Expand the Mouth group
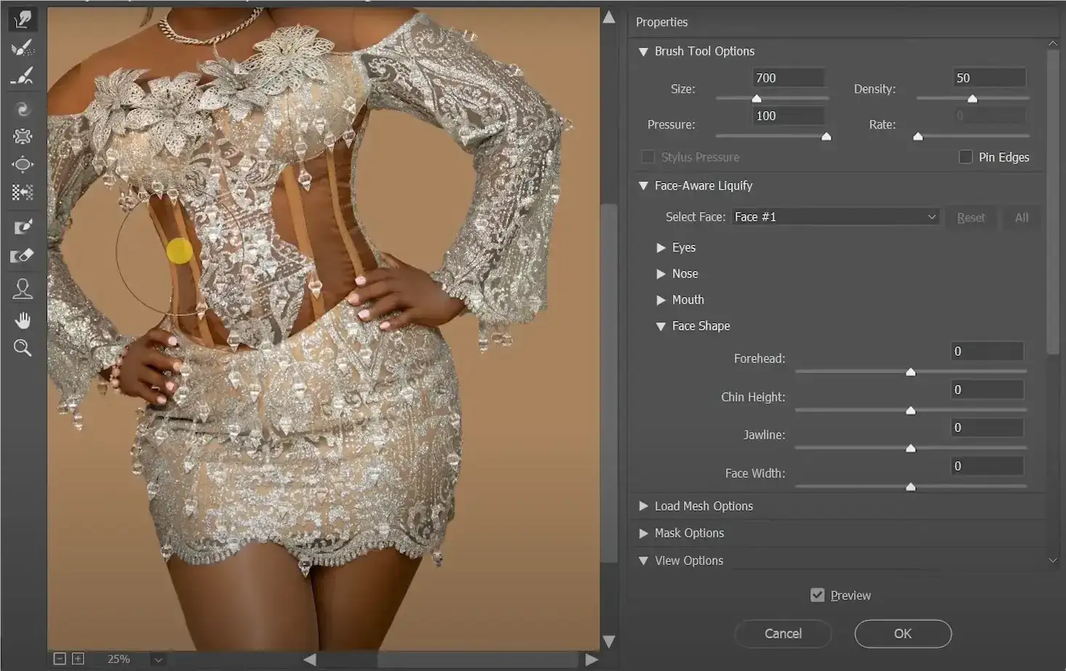The width and height of the screenshot is (1066, 671). (661, 300)
